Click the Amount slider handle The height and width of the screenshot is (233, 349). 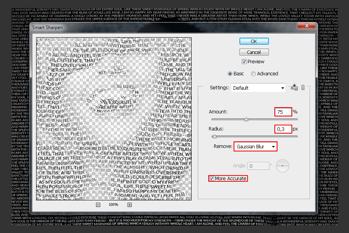point(246,120)
